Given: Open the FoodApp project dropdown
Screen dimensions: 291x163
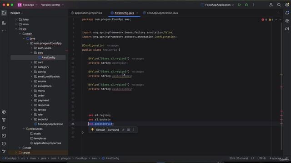Looking at the screenshot, I should [x=28, y=5].
